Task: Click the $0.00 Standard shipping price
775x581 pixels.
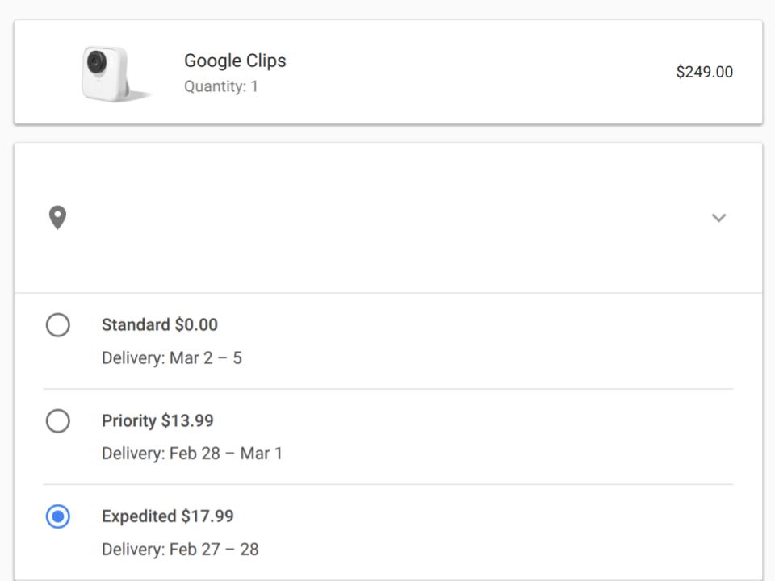Action: (x=196, y=325)
